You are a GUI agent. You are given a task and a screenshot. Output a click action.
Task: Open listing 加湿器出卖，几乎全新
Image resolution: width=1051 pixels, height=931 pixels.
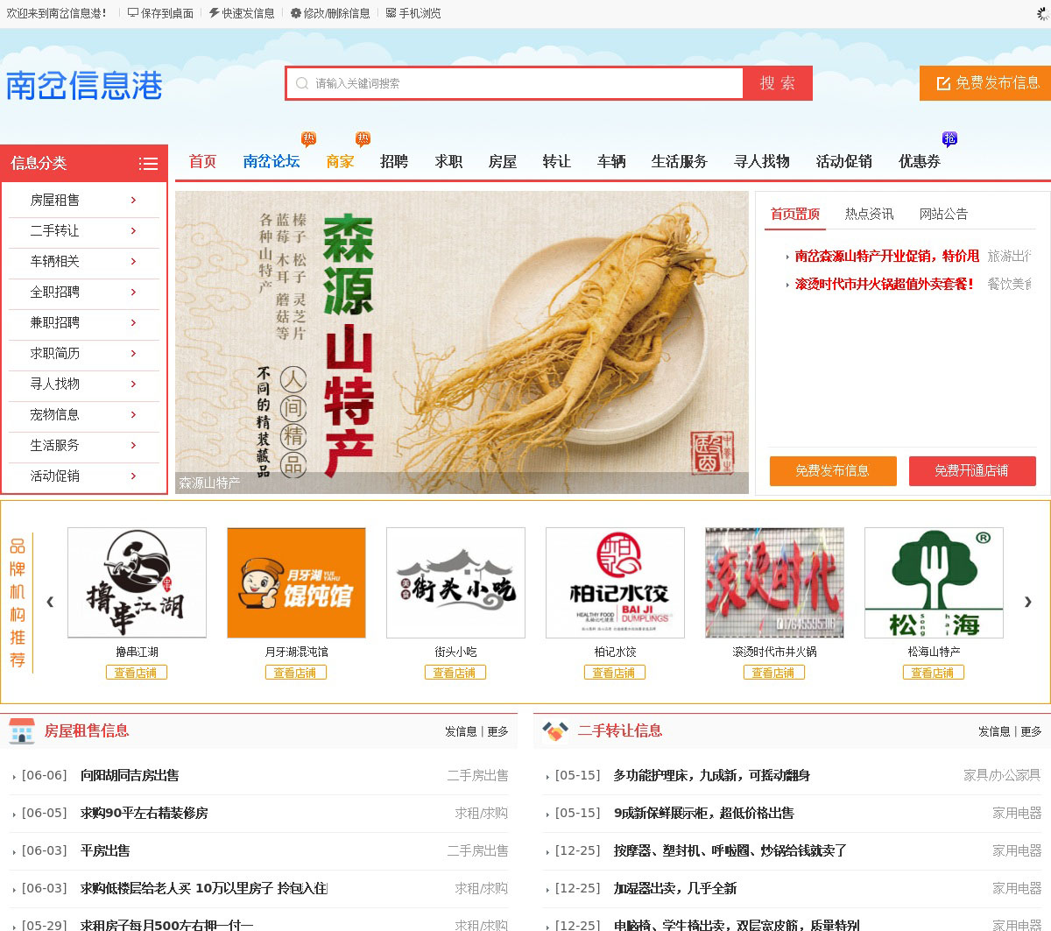click(x=675, y=889)
